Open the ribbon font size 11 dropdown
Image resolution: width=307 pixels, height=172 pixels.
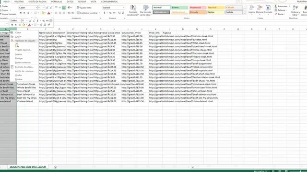coord(44,8)
